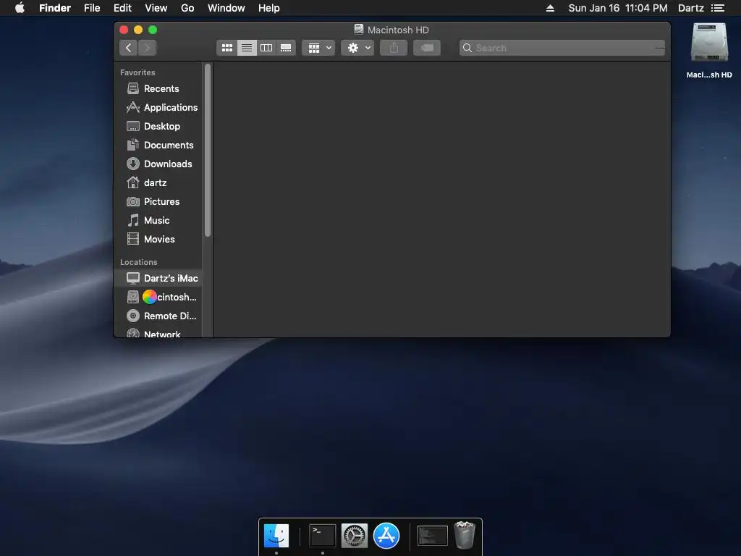Image resolution: width=741 pixels, height=556 pixels.
Task: Select Dartz's iMac under Locations
Action: (159, 279)
